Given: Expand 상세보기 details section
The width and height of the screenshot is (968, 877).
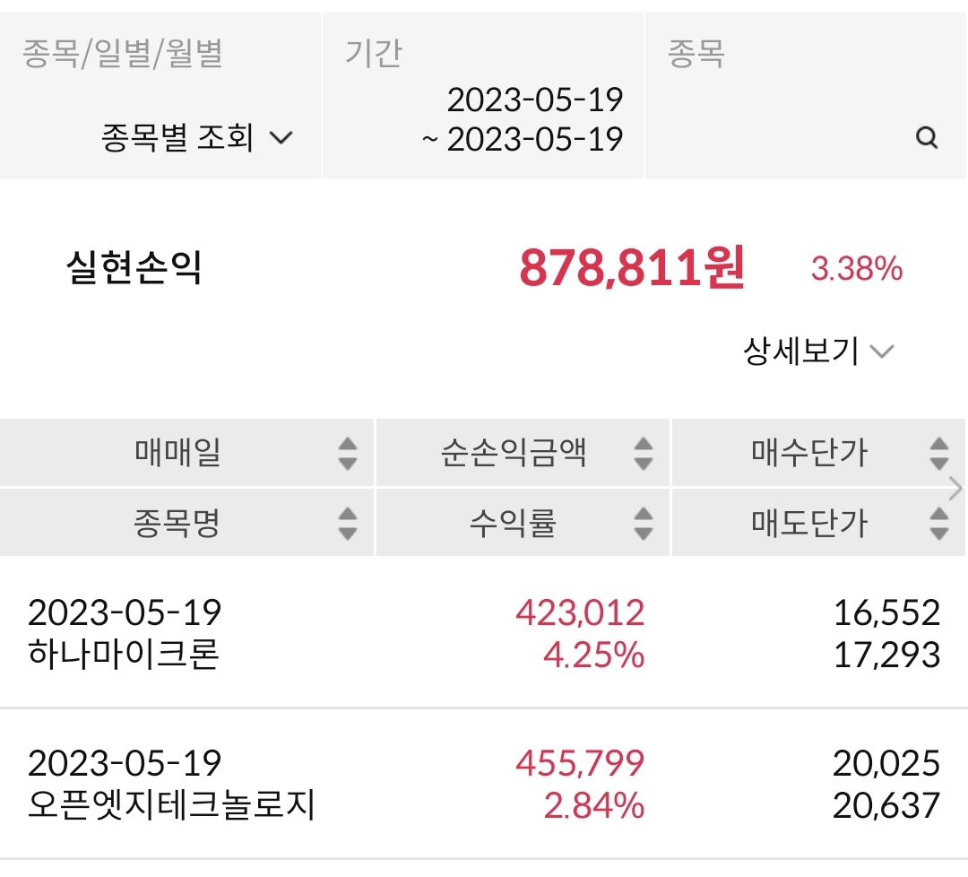Looking at the screenshot, I should [817, 351].
